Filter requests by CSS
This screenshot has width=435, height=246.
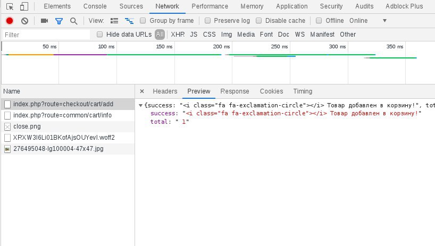coord(209,35)
